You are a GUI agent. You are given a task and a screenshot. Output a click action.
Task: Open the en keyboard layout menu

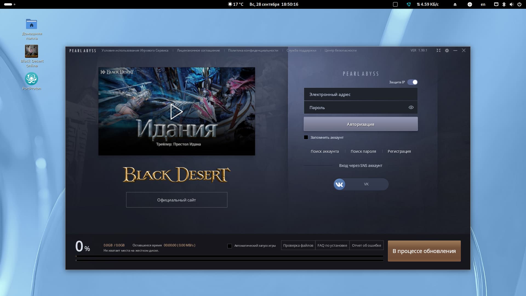coord(483,4)
